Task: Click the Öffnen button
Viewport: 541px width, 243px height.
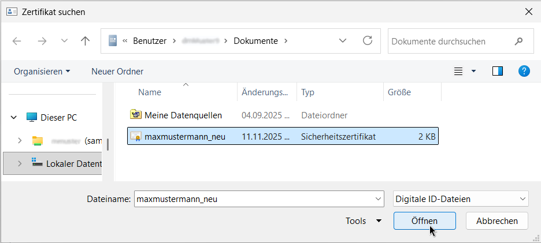Action: [x=424, y=220]
